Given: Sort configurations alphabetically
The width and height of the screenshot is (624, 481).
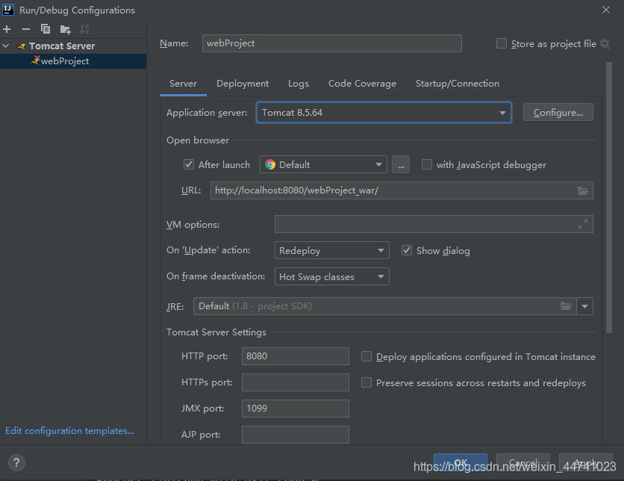Looking at the screenshot, I should 84,29.
